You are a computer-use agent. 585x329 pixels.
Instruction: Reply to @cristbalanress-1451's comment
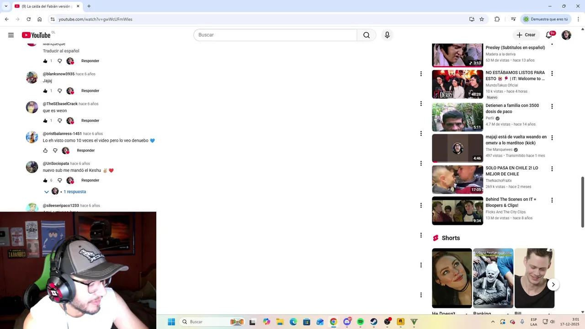pos(86,150)
